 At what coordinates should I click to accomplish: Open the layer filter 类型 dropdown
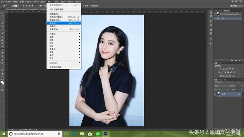pos(218,83)
